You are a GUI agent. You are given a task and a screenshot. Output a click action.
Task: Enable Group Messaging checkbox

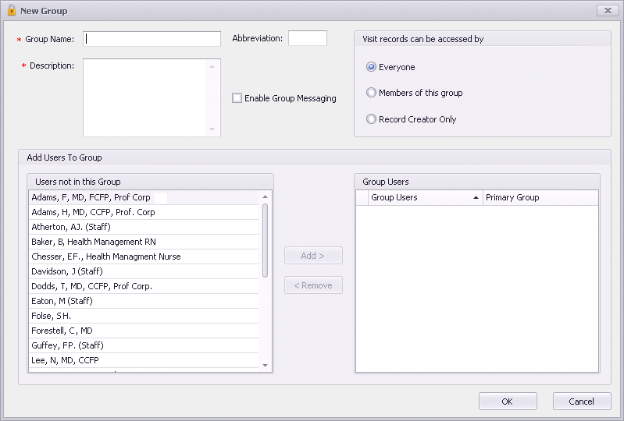click(237, 97)
